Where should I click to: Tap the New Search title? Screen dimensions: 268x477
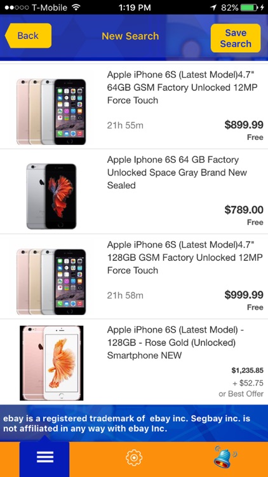click(x=130, y=36)
